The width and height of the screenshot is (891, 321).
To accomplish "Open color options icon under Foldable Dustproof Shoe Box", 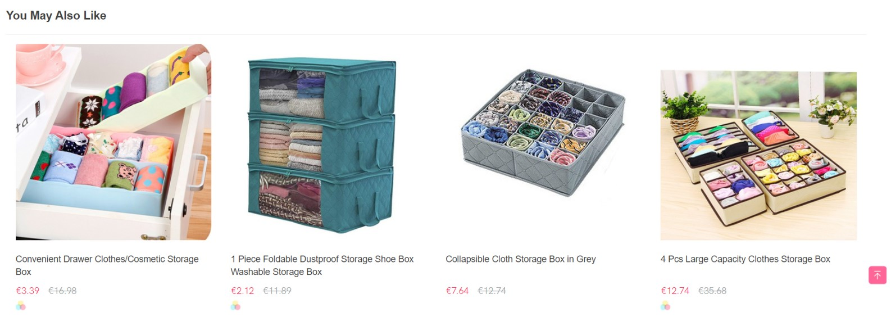I will (x=235, y=306).
